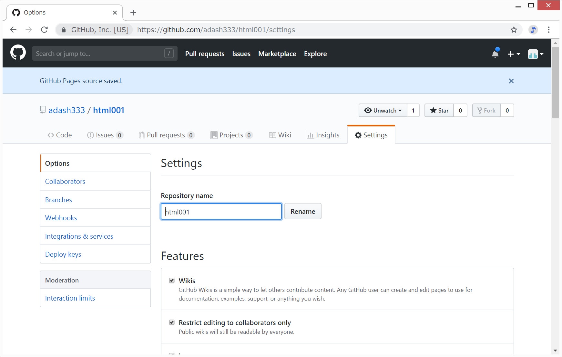562x357 pixels.
Task: Open the plus create-new menu
Action: pyautogui.click(x=514, y=54)
